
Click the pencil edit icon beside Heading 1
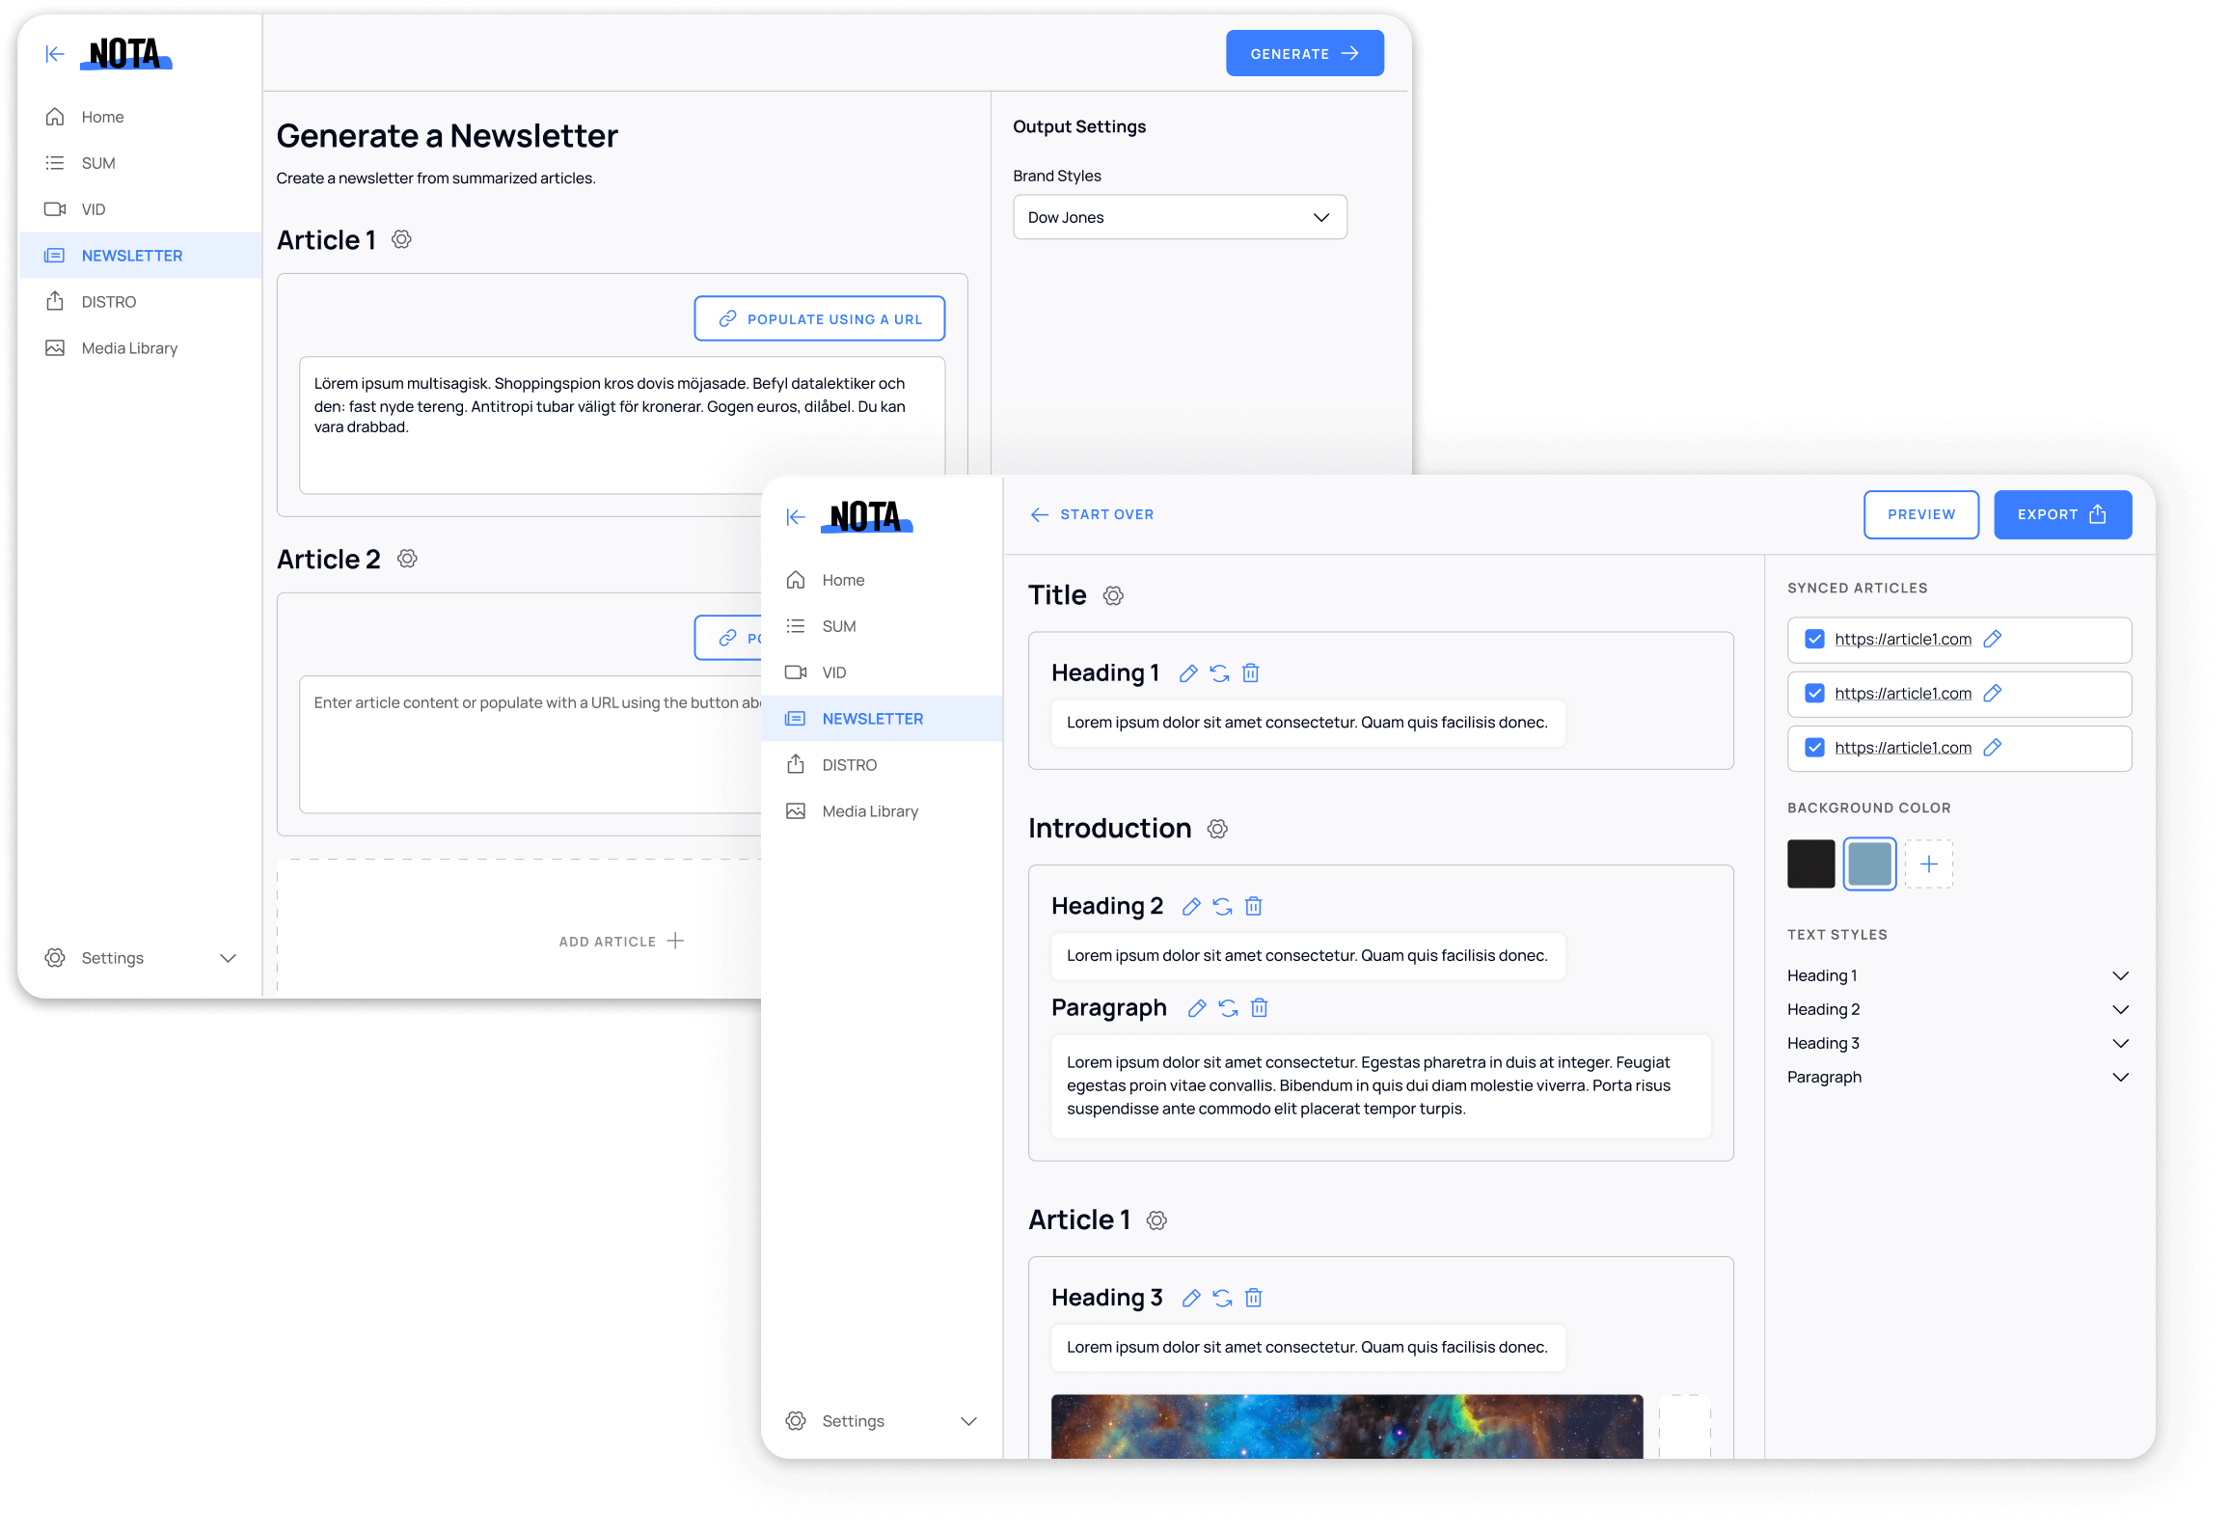coord(1188,673)
